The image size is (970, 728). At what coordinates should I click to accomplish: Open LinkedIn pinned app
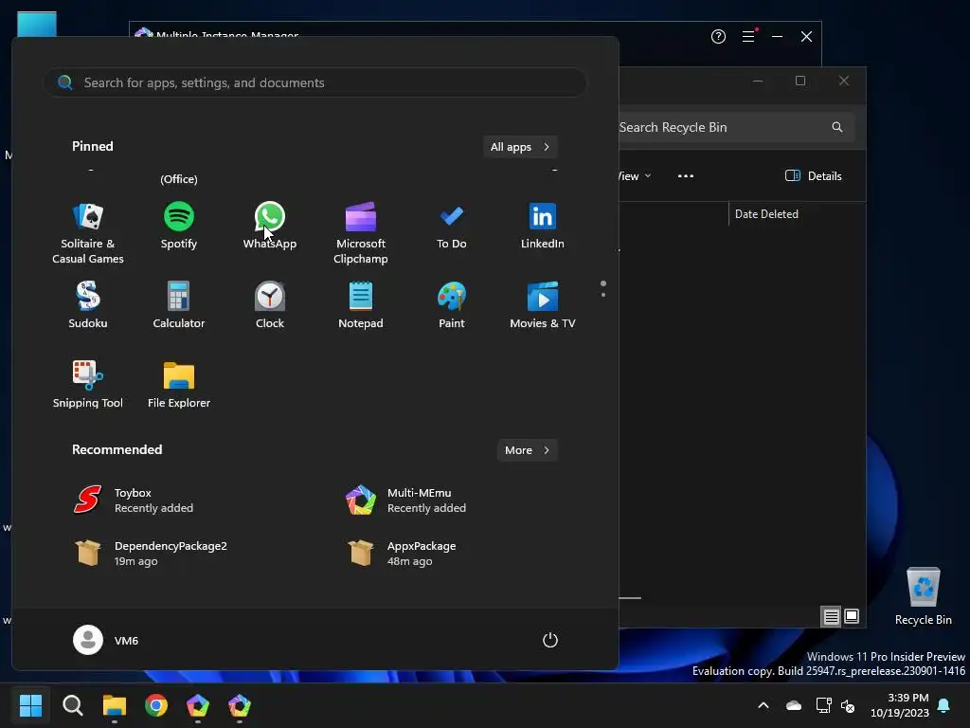pyautogui.click(x=543, y=226)
